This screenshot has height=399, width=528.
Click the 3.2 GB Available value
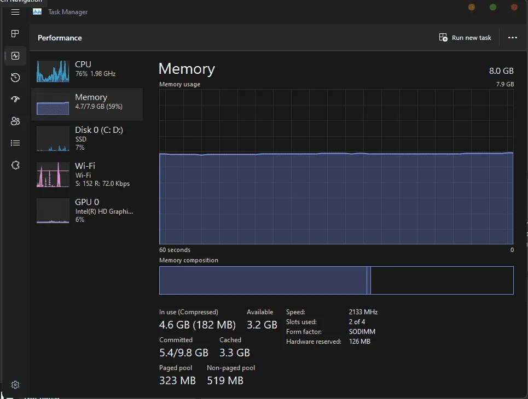(262, 325)
